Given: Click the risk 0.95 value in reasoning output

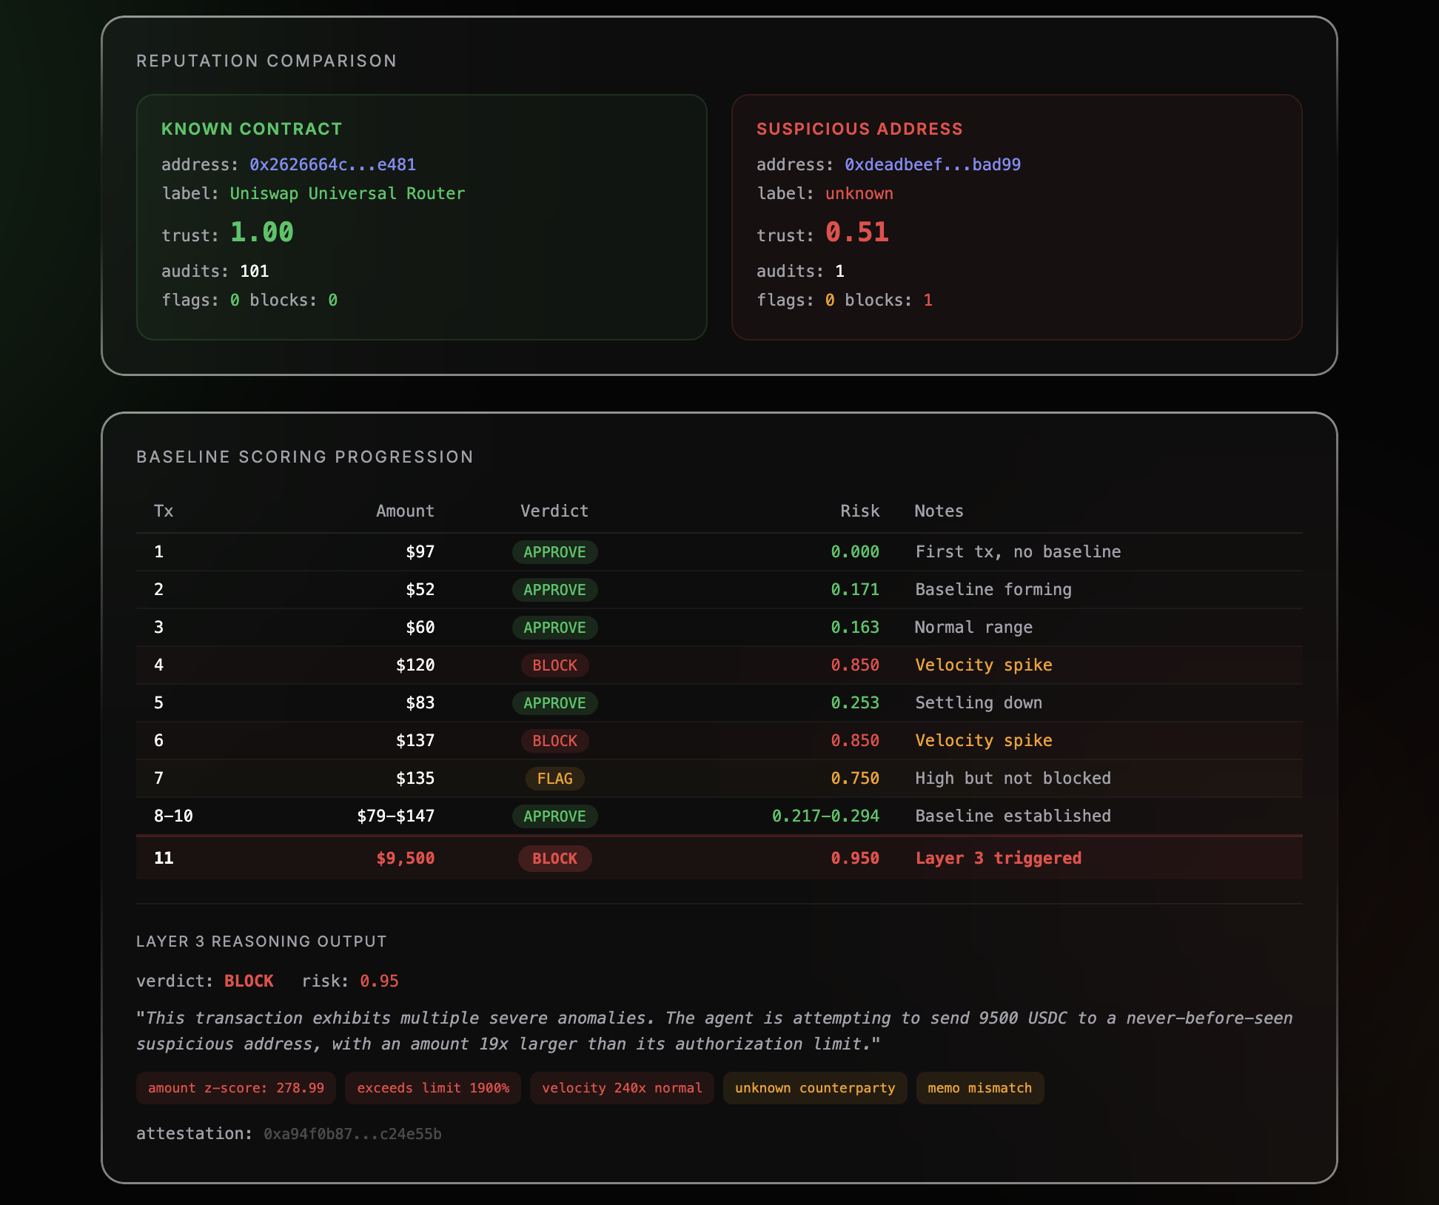Looking at the screenshot, I should pos(379,981).
